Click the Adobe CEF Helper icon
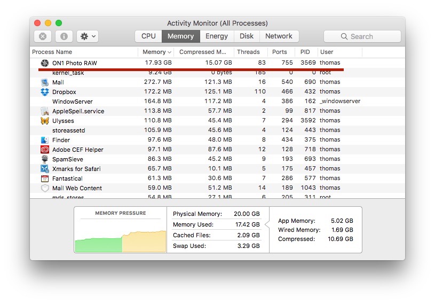435x303 pixels. click(x=45, y=150)
